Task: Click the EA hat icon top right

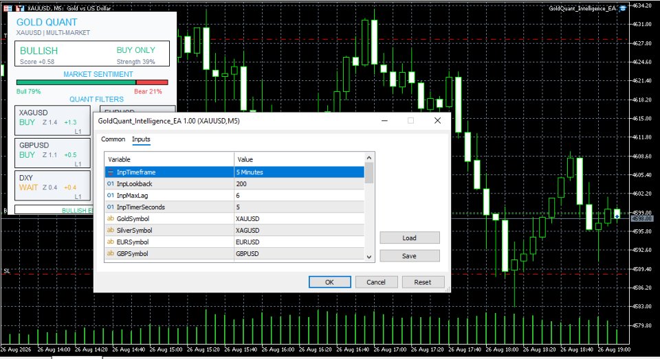Action: [x=623, y=8]
